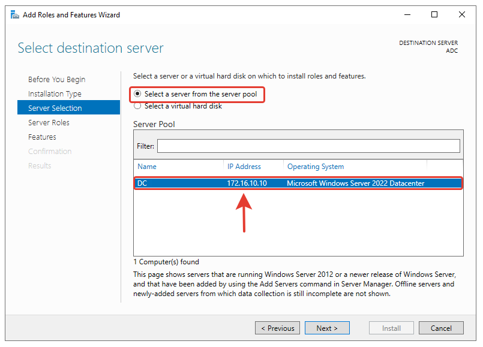
Task: Open the Installation Type step
Action: [x=55, y=94]
